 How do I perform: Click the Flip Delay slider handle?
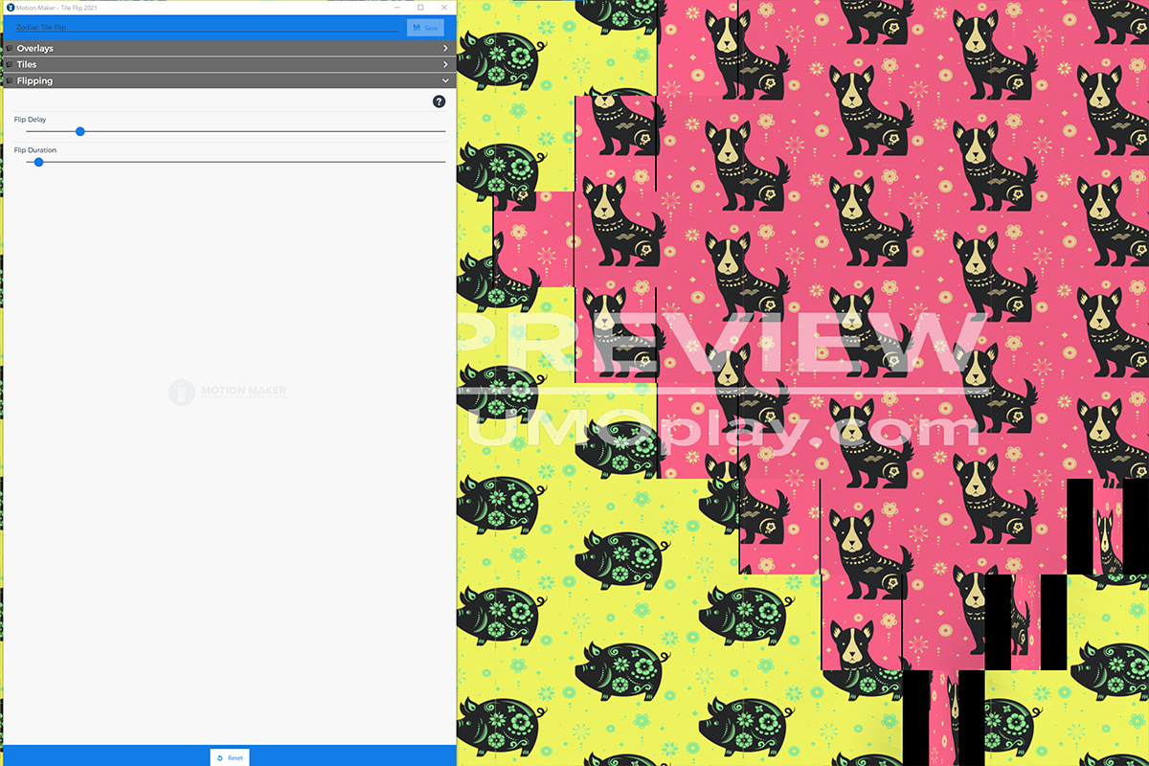click(x=80, y=131)
